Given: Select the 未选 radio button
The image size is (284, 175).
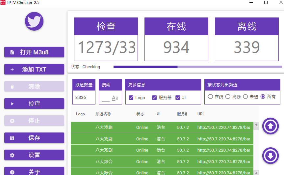Looking at the screenshot, I should 245,97.
